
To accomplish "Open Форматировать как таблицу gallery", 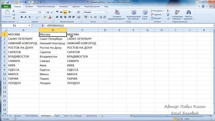I will coord(133,15).
